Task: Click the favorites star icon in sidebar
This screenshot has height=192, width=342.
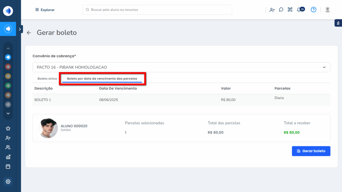Action: pyautogui.click(x=8, y=128)
